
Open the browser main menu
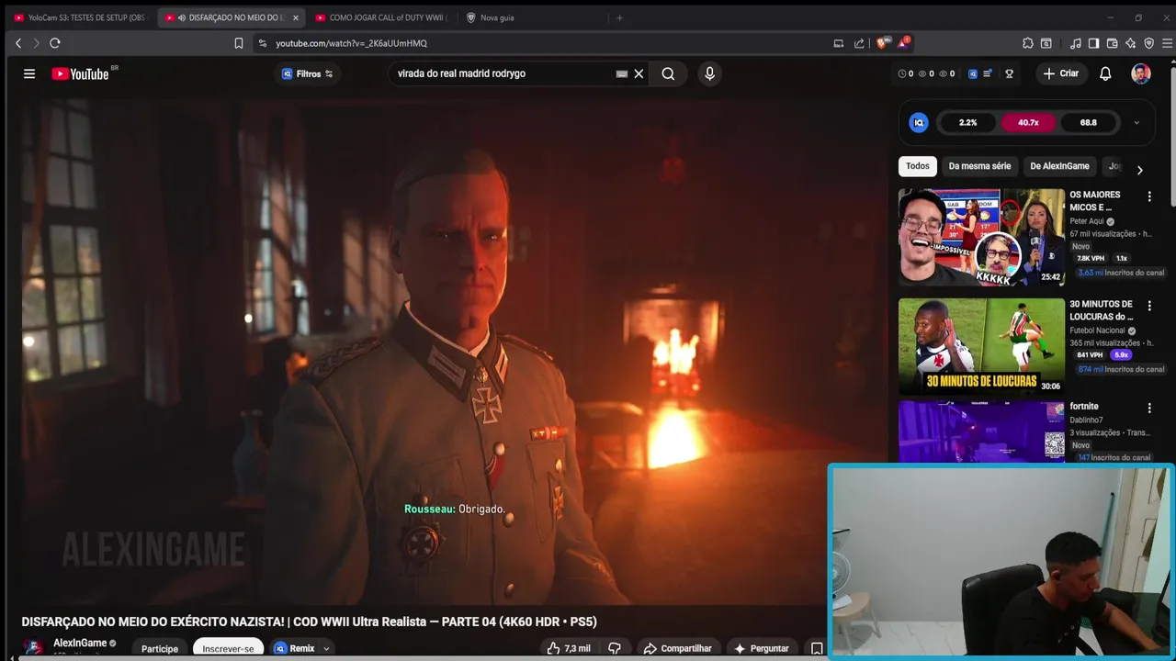[1168, 43]
